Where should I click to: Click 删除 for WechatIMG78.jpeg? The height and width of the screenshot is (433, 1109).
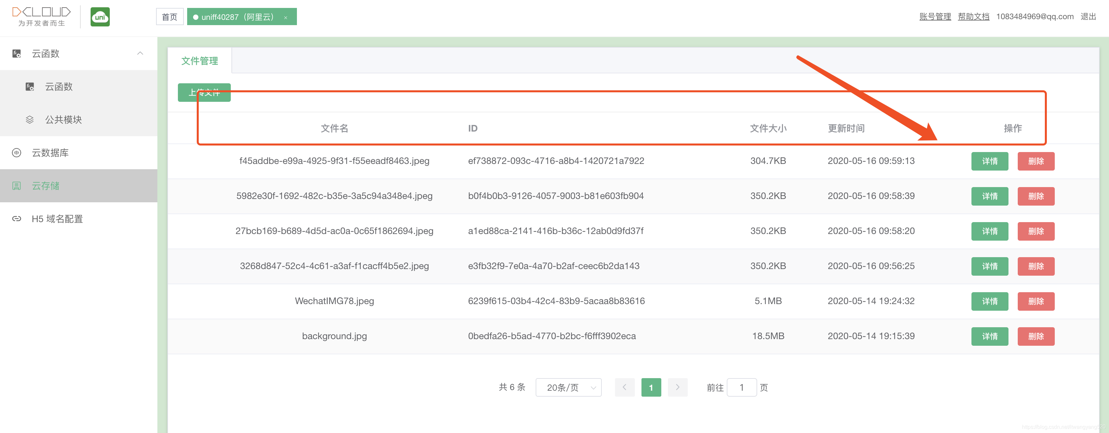1036,301
